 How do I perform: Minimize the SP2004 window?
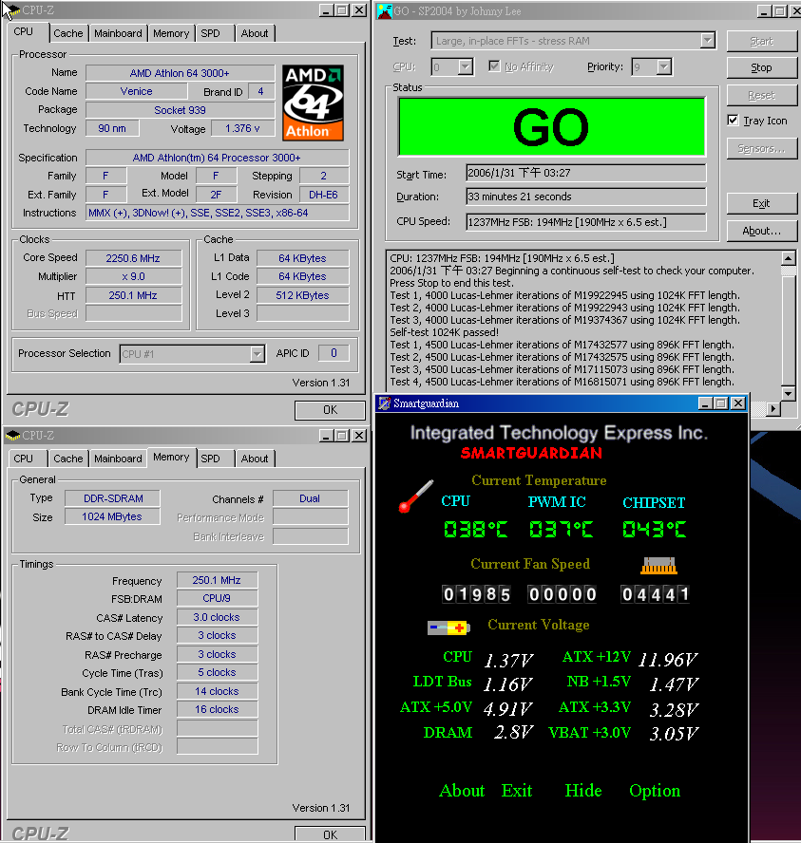click(764, 10)
